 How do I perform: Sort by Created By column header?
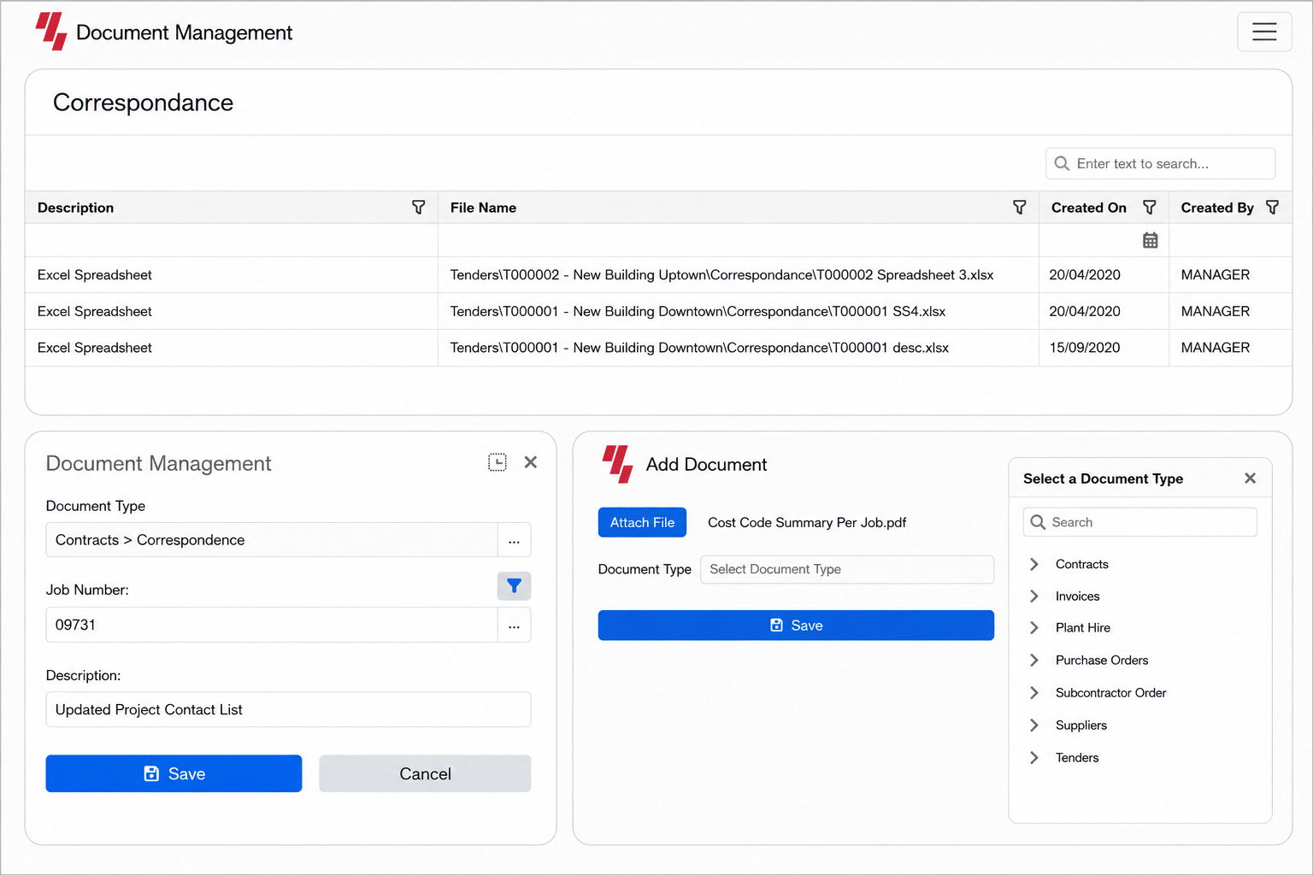click(1217, 208)
